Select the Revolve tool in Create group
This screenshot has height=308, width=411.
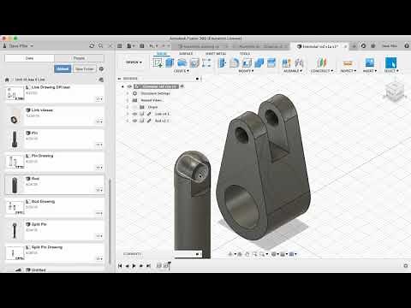pyautogui.click(x=182, y=62)
